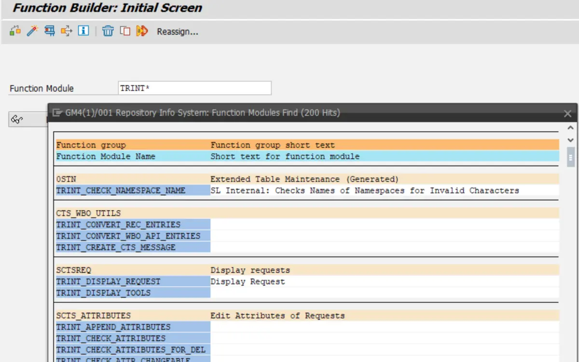
Task: Click the 'Function group' column header
Action: pyautogui.click(x=91, y=145)
